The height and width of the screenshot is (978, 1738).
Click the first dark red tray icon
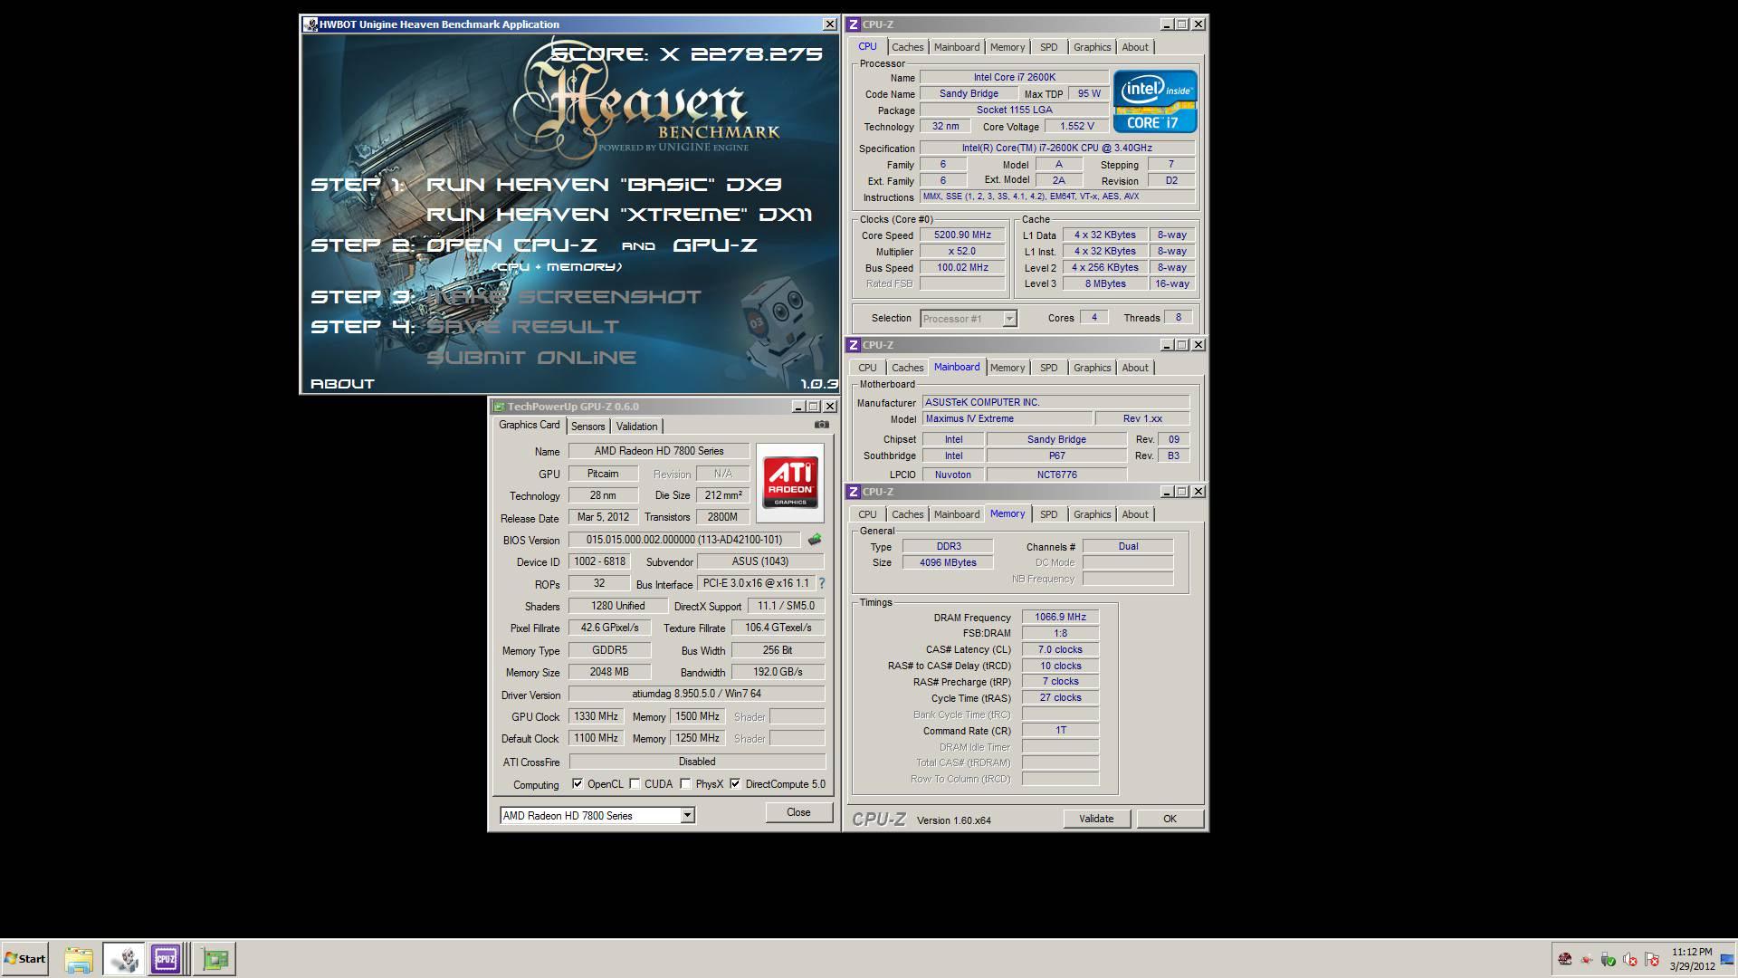[x=1565, y=960]
